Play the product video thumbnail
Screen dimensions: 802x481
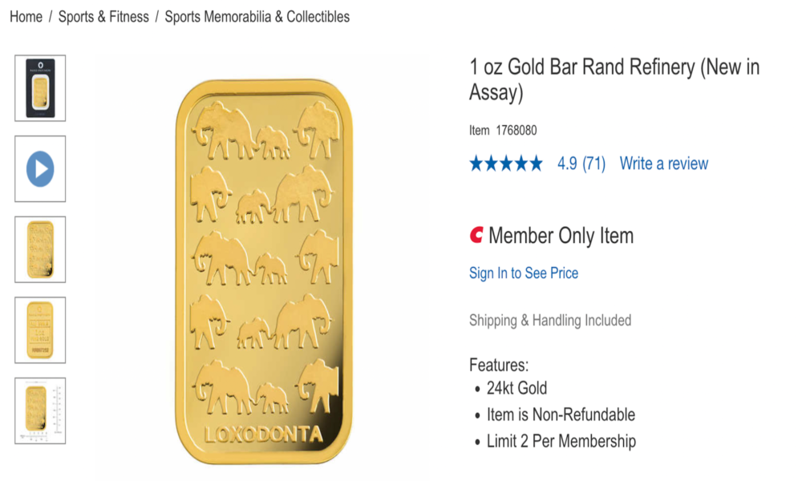[40, 169]
